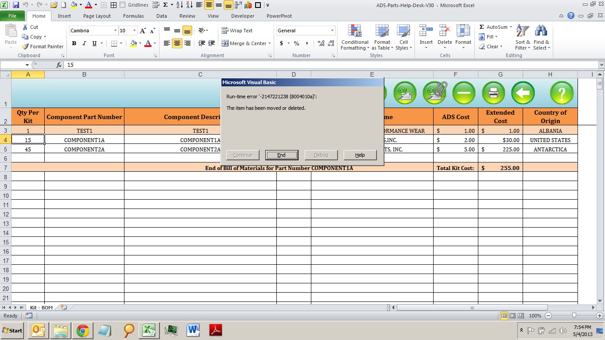Image resolution: width=605 pixels, height=340 pixels.
Task: Click the Format Painter brush
Action: (x=25, y=46)
